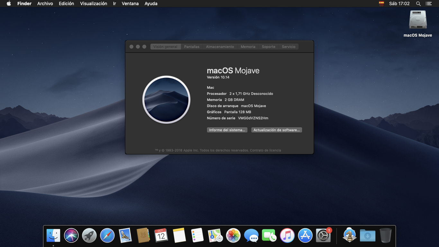Open Finder from the Dock
This screenshot has width=439, height=247.
click(53, 235)
